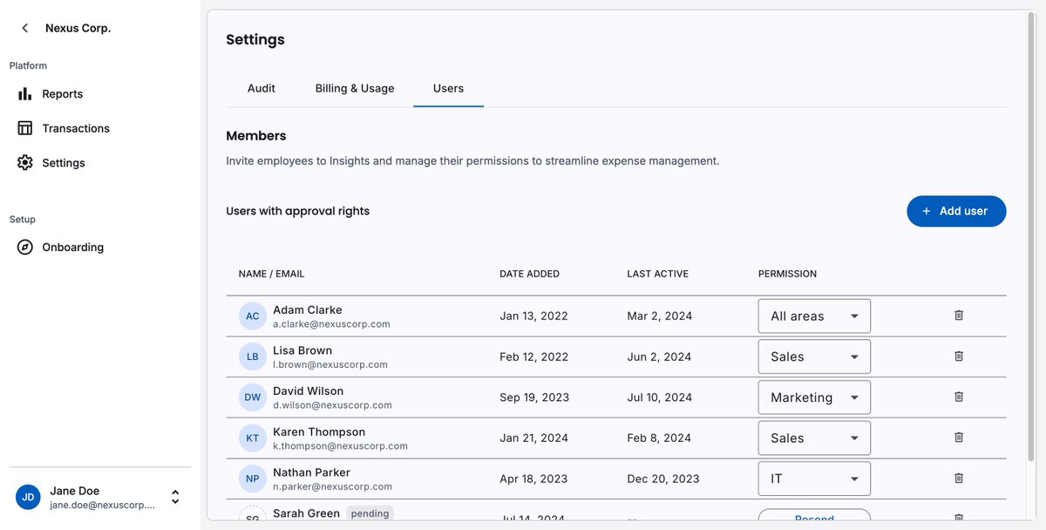
Task: Select the Users tab
Action: tap(448, 88)
